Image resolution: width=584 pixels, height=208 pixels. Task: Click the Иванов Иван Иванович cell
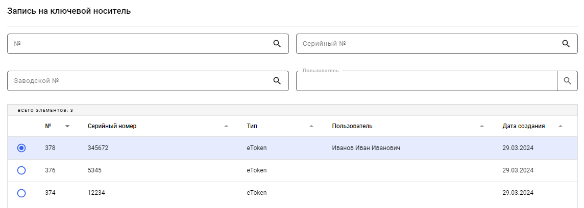(366, 148)
